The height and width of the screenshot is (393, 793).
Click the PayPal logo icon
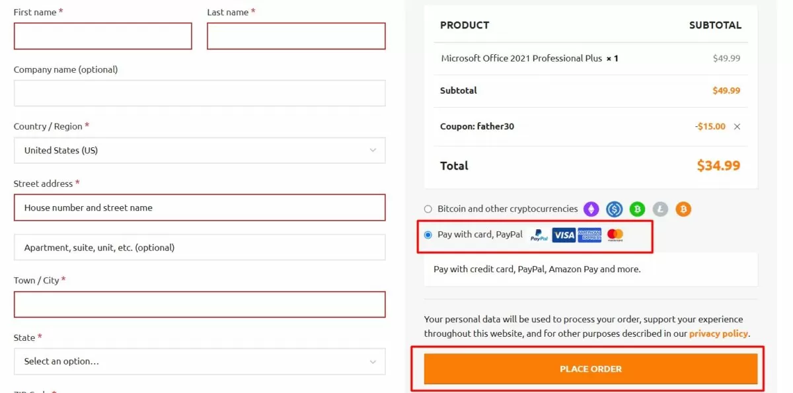click(x=539, y=235)
